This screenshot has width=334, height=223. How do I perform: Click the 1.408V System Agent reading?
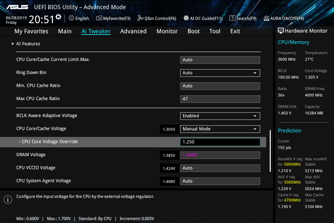[x=169, y=182]
